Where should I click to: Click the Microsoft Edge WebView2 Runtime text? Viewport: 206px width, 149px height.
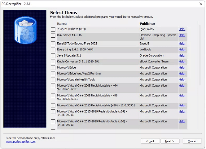point(79,74)
